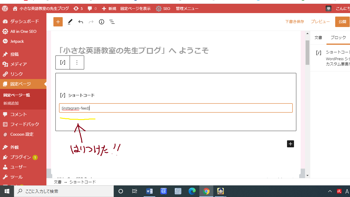The height and width of the screenshot is (197, 350).
Task: Click 文書 in the bottom breadcrumb
Action: click(58, 182)
